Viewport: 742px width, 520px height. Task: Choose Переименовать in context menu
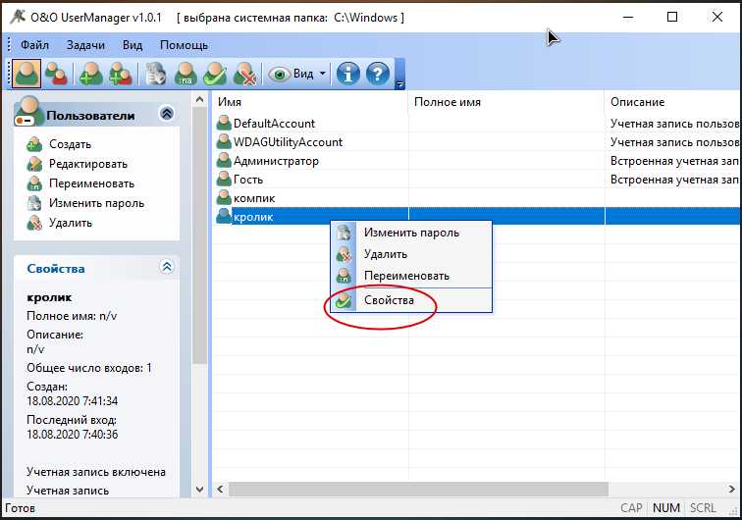pos(411,276)
